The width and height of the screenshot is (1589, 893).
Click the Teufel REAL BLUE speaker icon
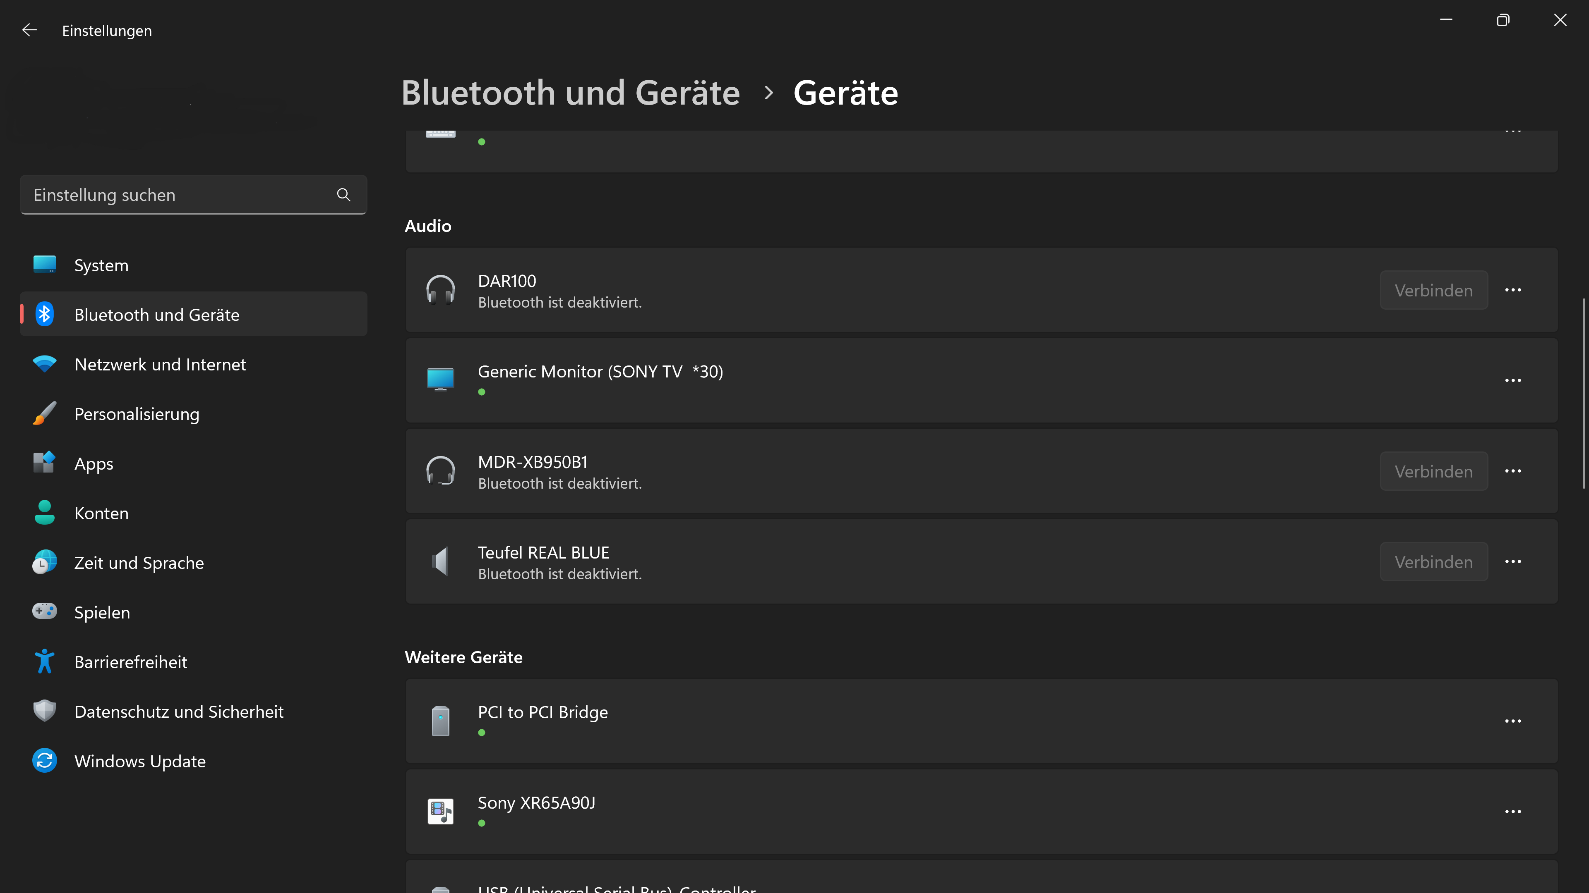coord(440,561)
